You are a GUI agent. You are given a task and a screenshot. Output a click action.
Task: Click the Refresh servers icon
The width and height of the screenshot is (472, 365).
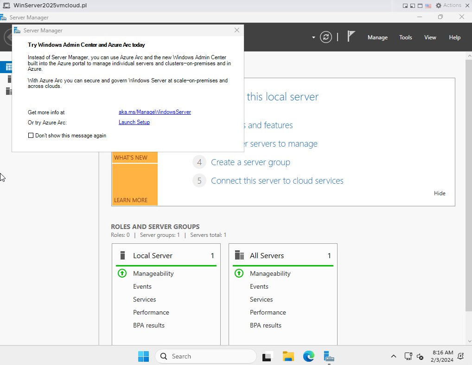pos(326,37)
